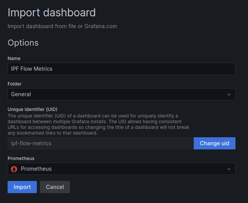Click the Change uid button
This screenshot has width=248, height=203.
tap(215, 143)
